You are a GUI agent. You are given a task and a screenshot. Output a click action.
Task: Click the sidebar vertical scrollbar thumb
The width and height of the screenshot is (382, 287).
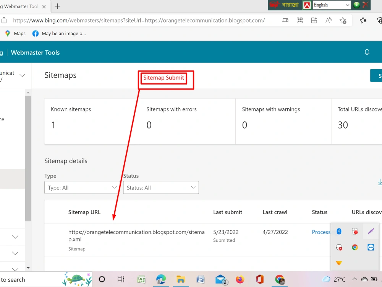point(28,158)
